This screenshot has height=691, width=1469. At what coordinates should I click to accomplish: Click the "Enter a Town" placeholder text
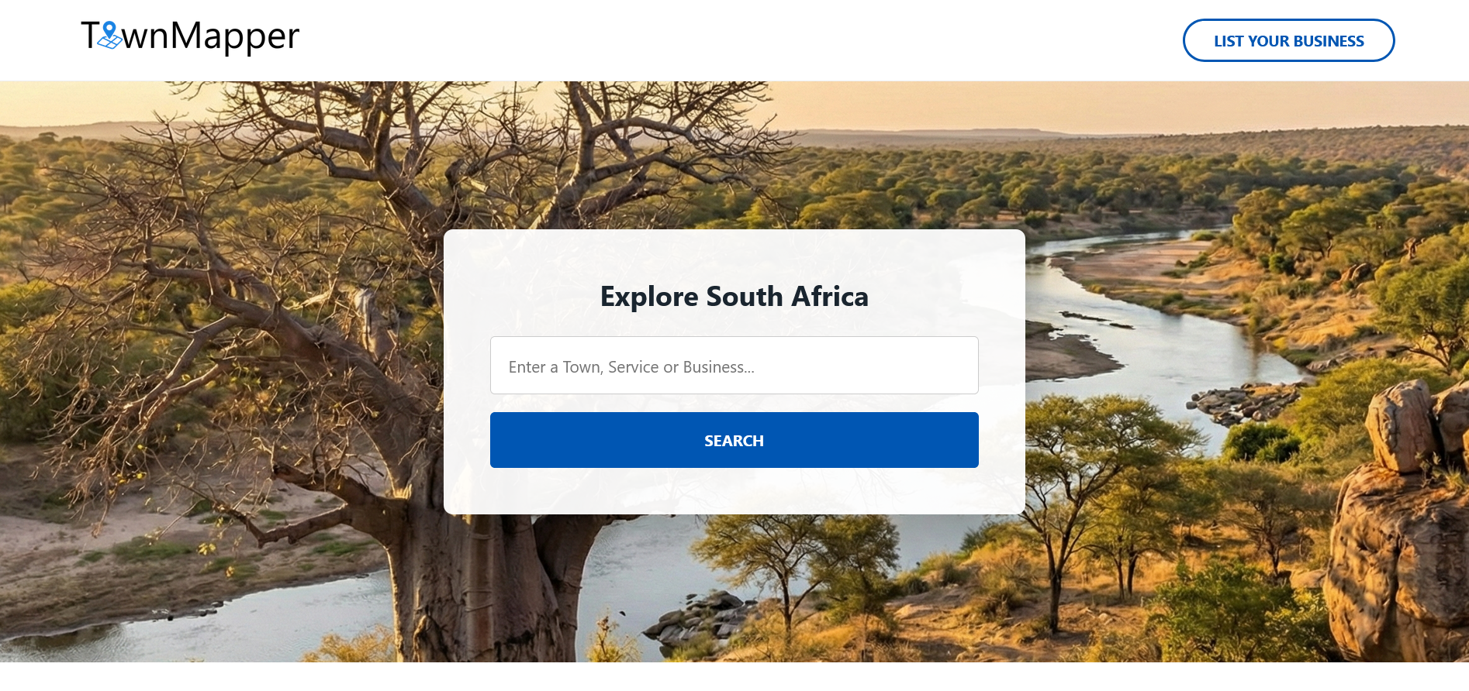[x=631, y=367]
